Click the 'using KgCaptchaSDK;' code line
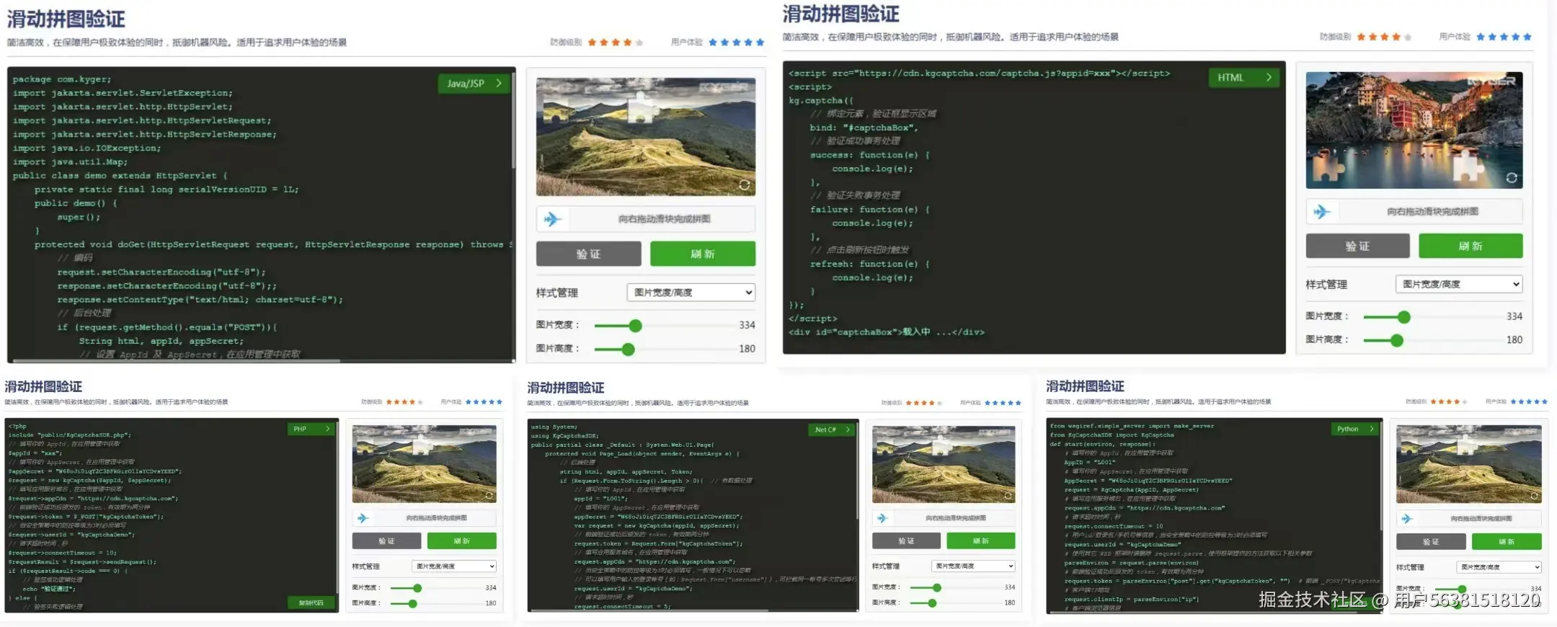This screenshot has height=627, width=1557. point(564,436)
